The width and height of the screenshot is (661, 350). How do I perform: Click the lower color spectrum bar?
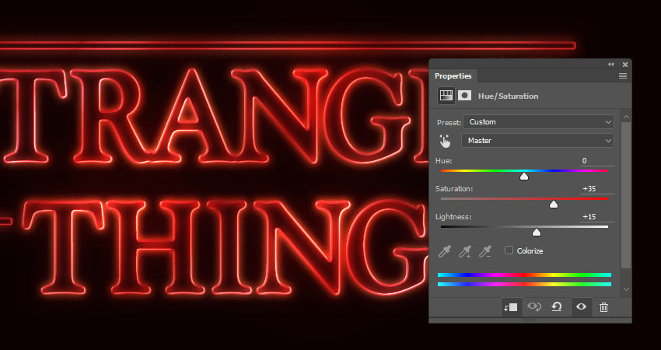(x=524, y=284)
